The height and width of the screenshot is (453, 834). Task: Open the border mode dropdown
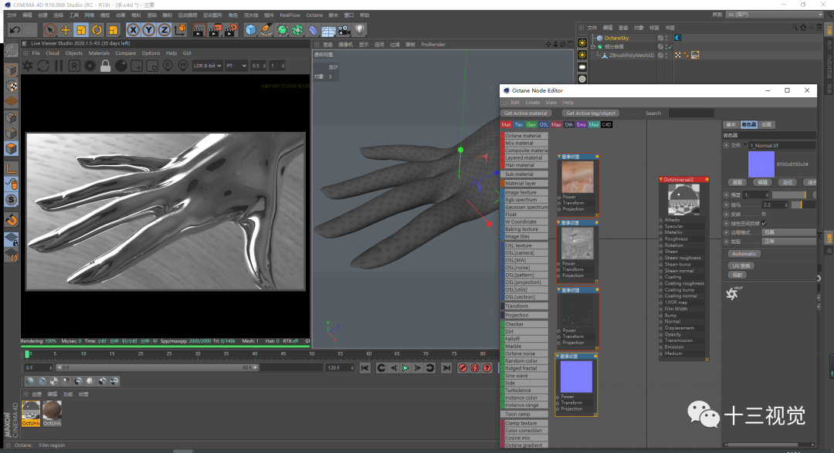pos(788,232)
